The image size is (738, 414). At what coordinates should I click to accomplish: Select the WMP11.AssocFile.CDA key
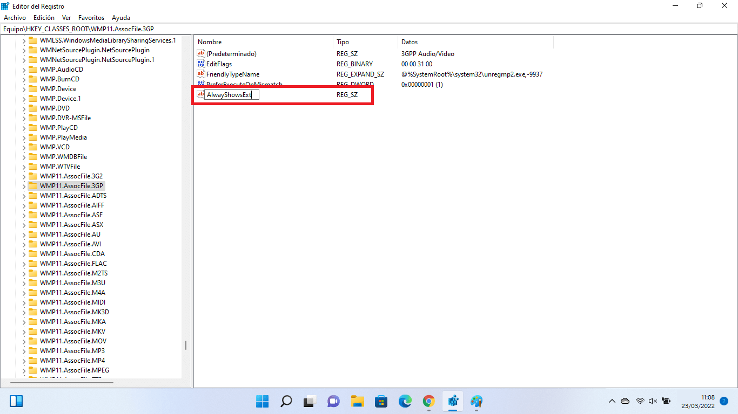pos(72,254)
